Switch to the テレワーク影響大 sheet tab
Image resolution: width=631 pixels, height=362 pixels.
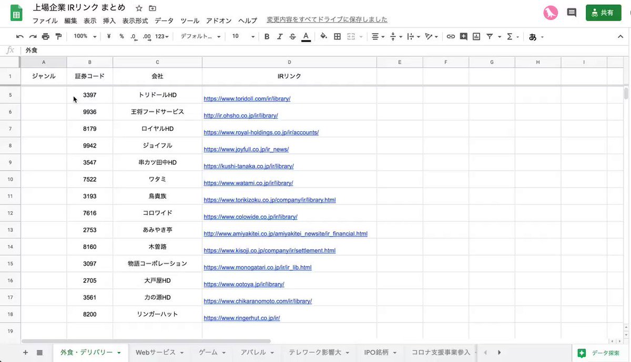[x=319, y=353]
